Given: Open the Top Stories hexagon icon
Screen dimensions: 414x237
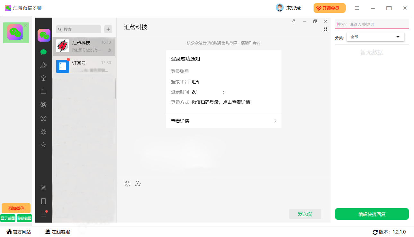Looking at the screenshot, I should [44, 132].
